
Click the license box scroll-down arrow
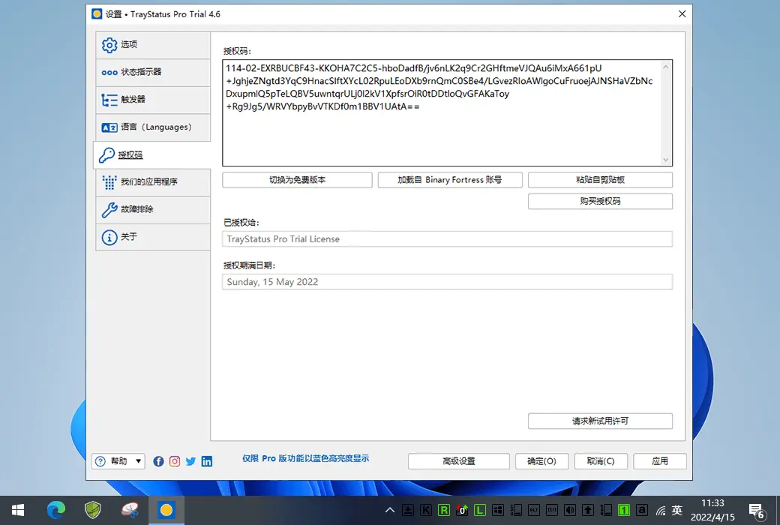[665, 159]
